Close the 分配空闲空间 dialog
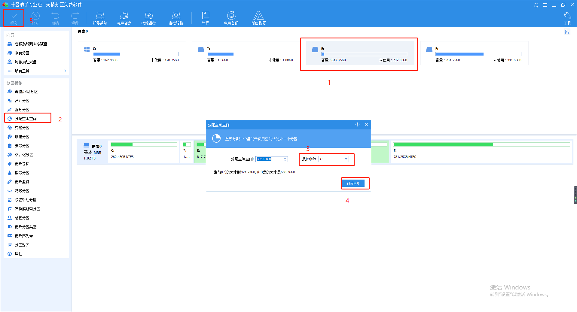The height and width of the screenshot is (312, 577). pos(366,125)
